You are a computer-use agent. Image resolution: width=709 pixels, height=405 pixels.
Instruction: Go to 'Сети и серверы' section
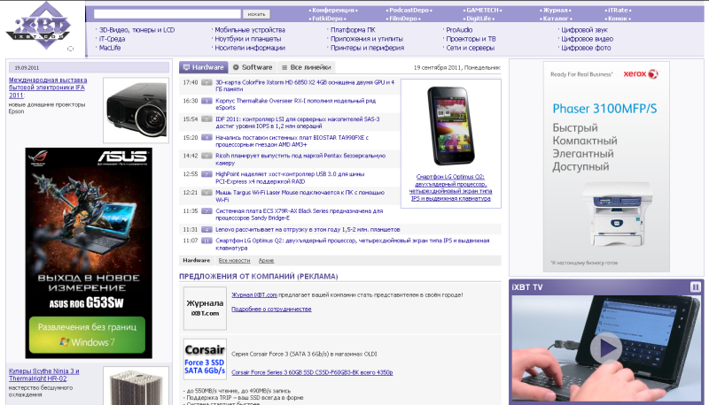click(471, 48)
